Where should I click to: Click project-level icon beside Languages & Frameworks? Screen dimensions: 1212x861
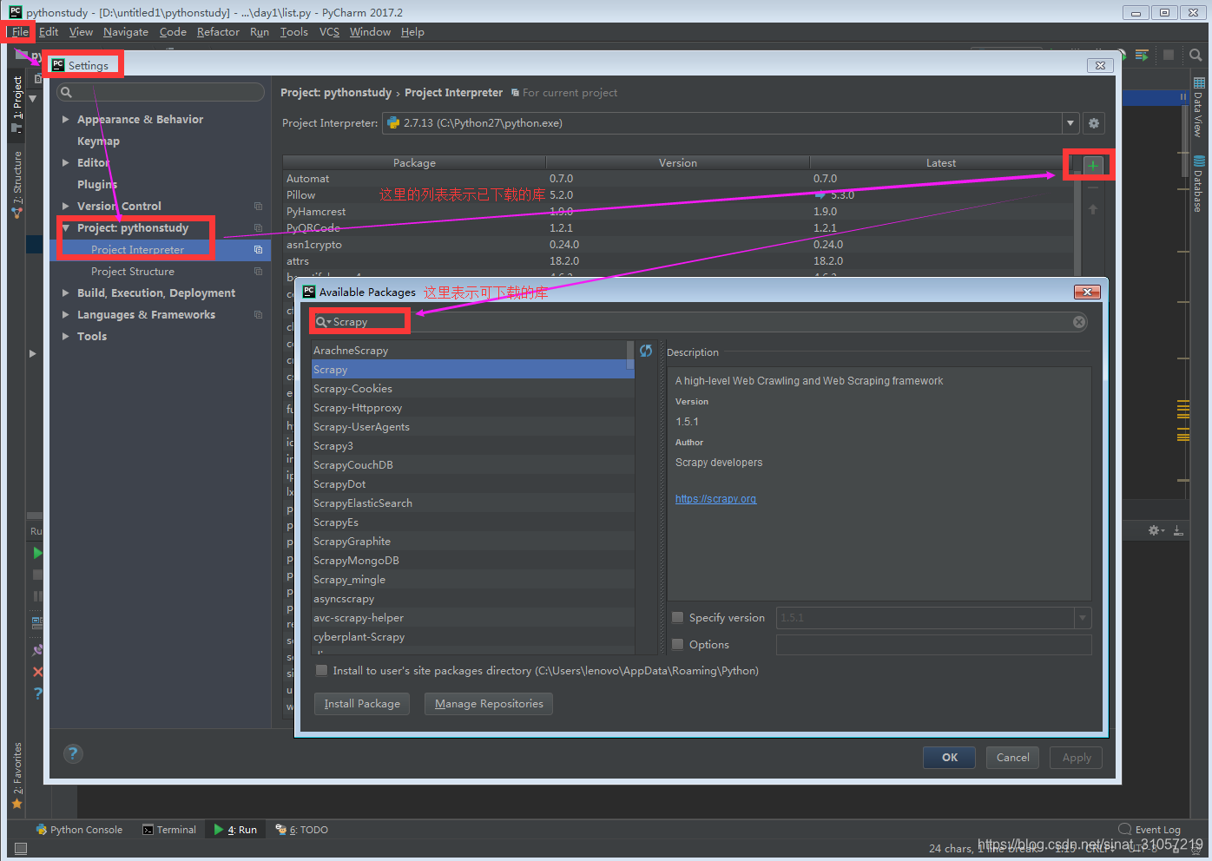point(258,314)
